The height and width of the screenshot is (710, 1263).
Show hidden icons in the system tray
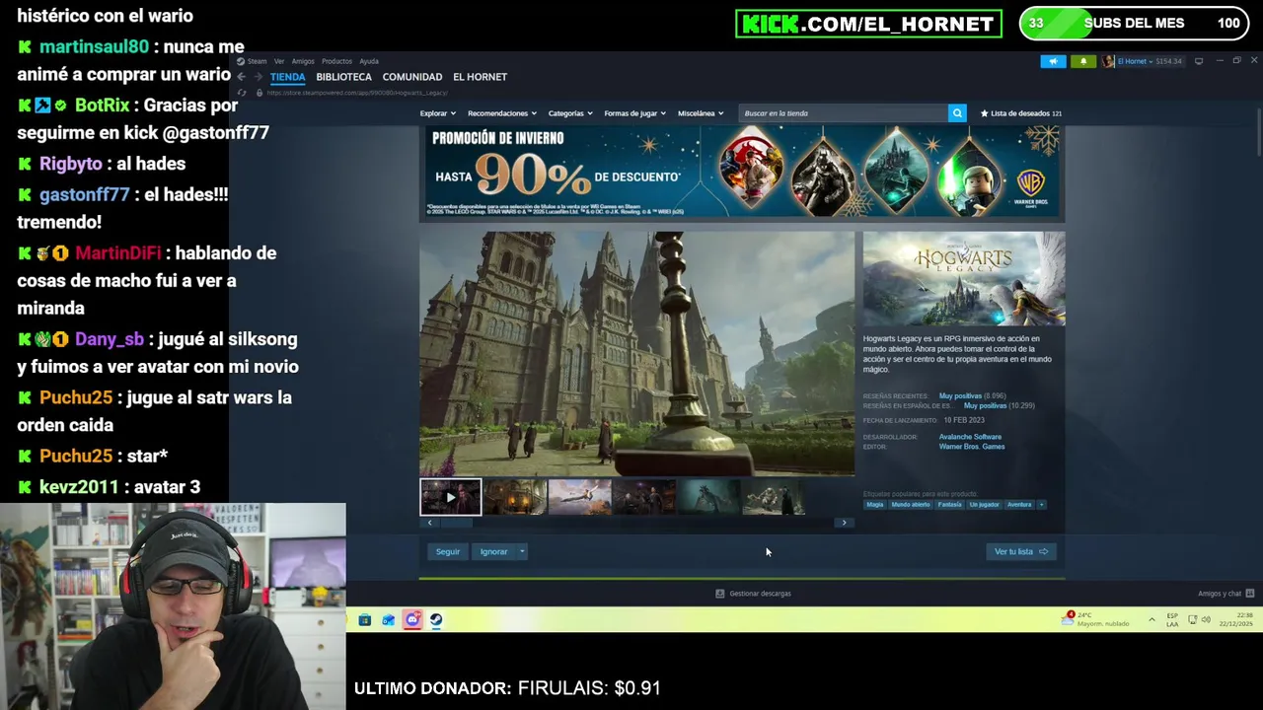(x=1152, y=619)
